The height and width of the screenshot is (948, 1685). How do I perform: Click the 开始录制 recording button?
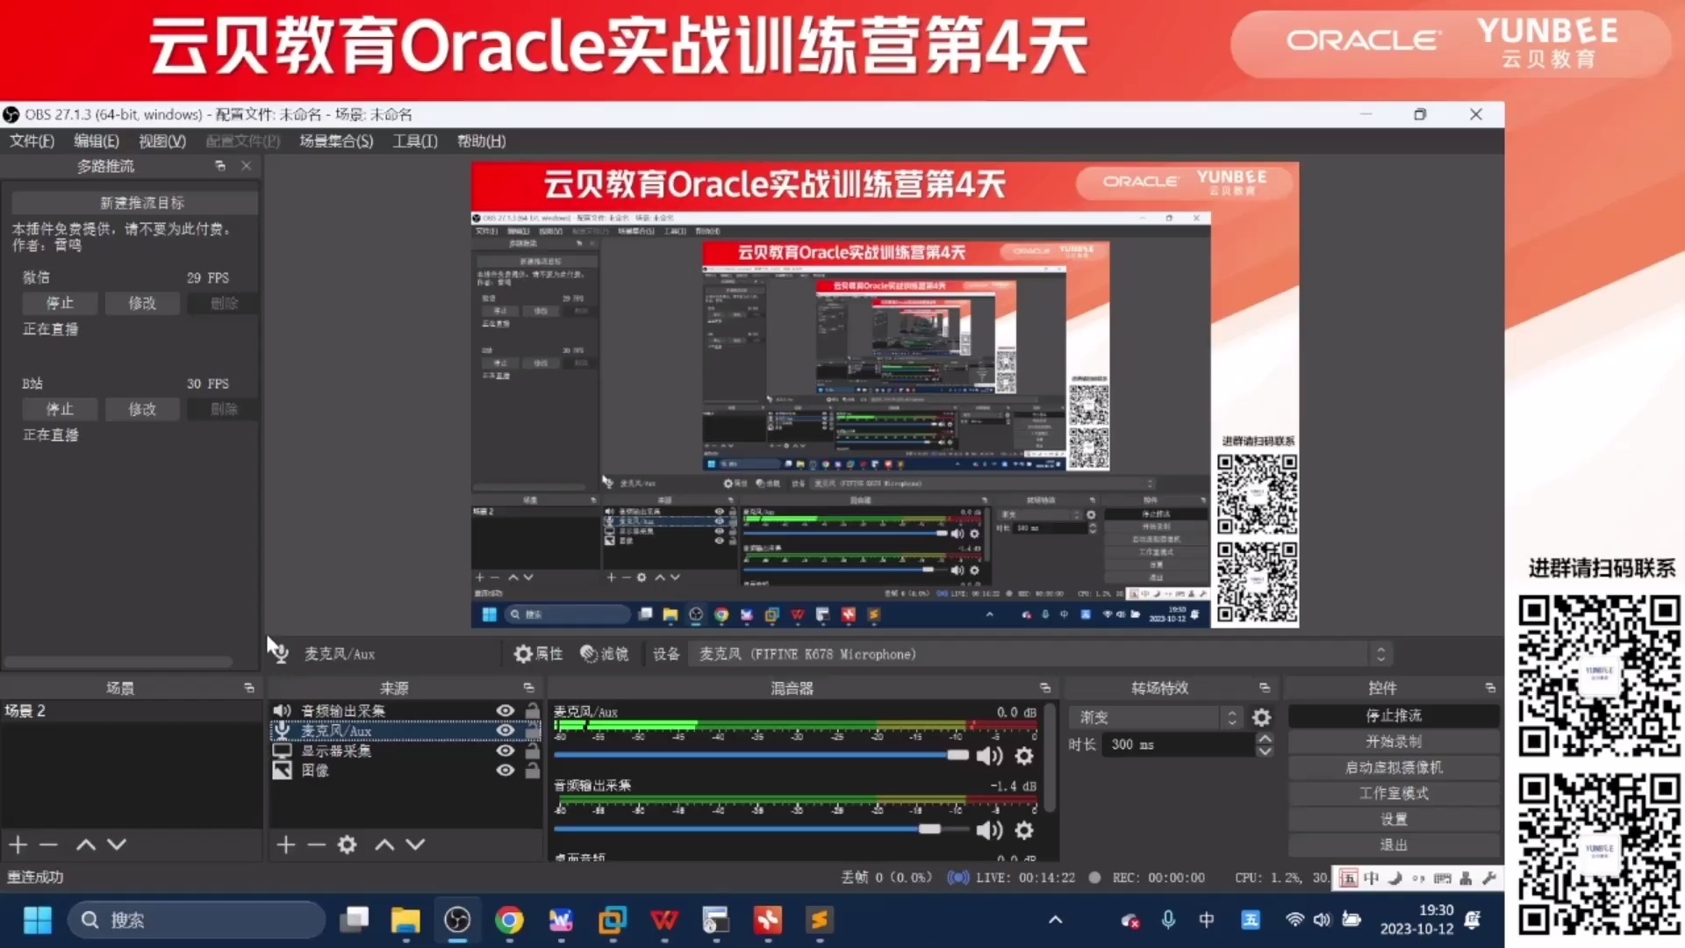click(1393, 742)
